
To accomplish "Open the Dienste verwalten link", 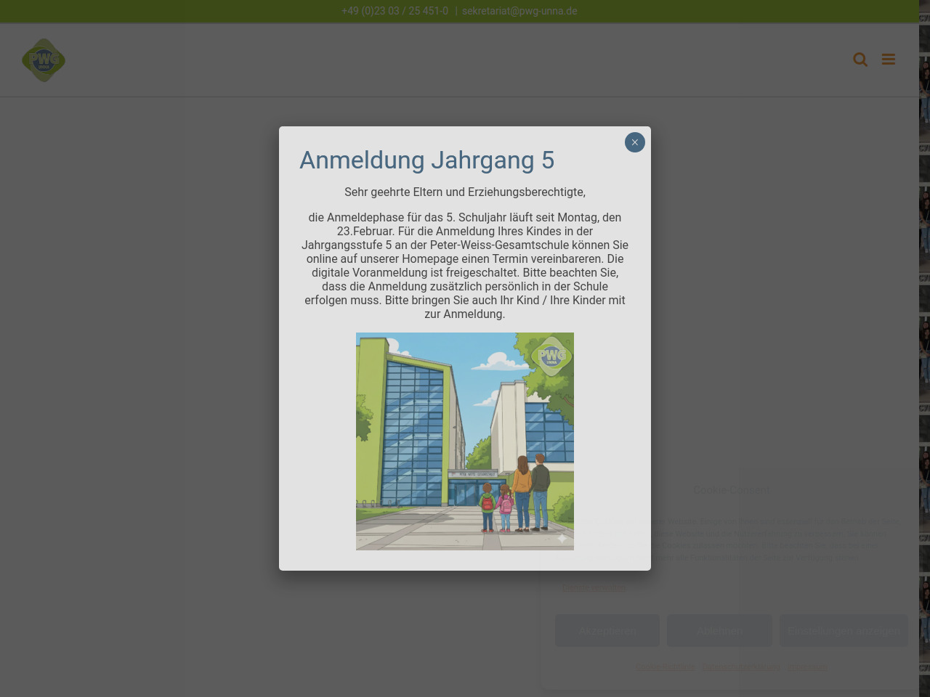I will point(594,587).
